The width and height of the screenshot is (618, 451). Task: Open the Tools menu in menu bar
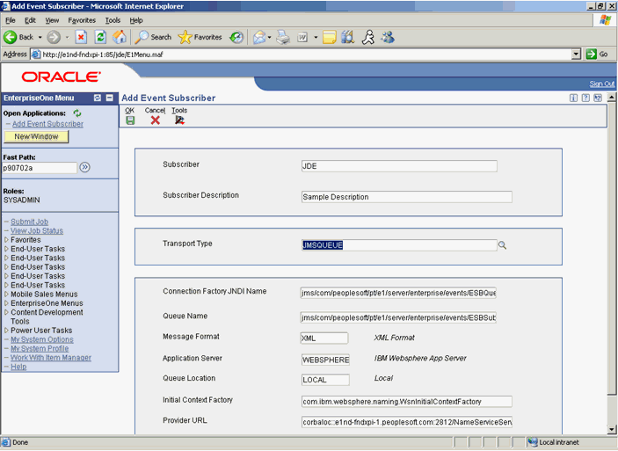pyautogui.click(x=113, y=20)
